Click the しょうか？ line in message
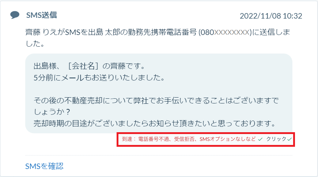This screenshot has width=318, height=177. coord(52,112)
